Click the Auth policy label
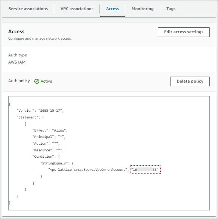This screenshot has height=219, width=218. click(x=19, y=81)
